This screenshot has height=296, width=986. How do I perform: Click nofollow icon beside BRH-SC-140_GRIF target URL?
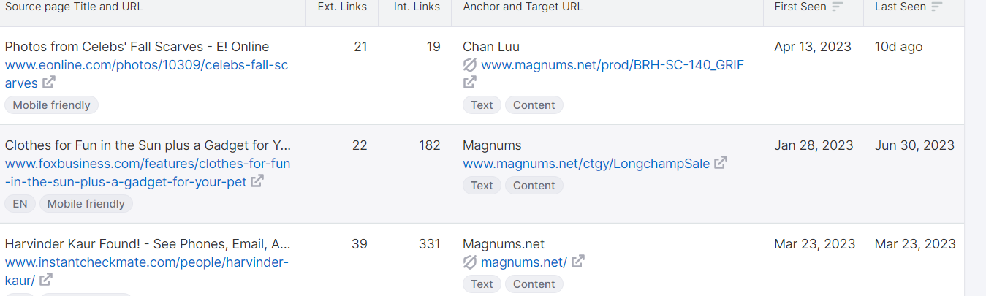pos(470,65)
